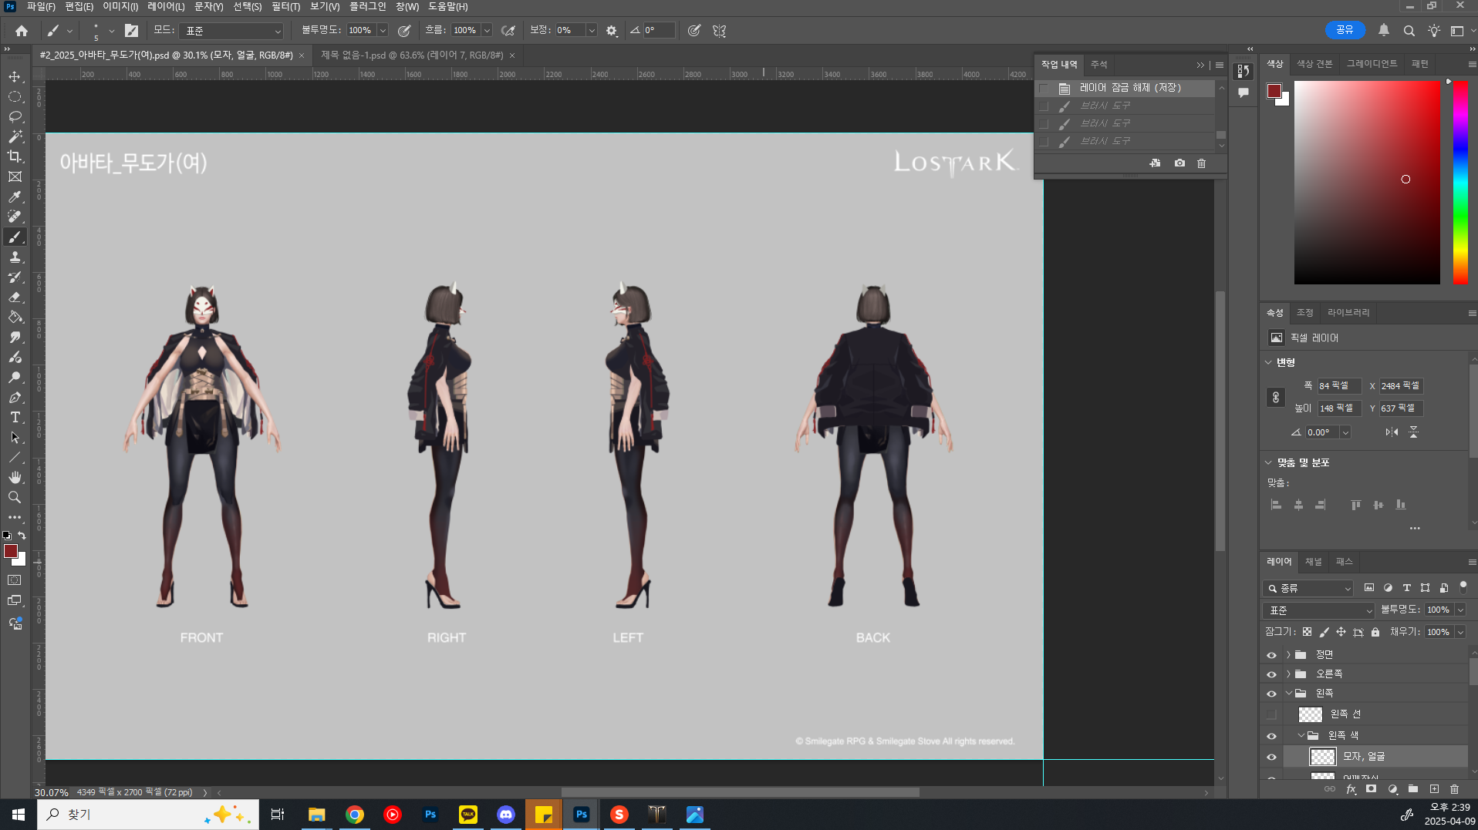1478x830 pixels.
Task: Open the 레이어(L) menu
Action: point(166,6)
